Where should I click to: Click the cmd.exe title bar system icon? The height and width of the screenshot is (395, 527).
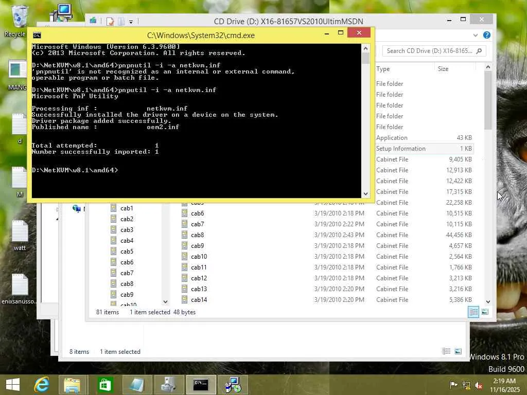pos(37,35)
